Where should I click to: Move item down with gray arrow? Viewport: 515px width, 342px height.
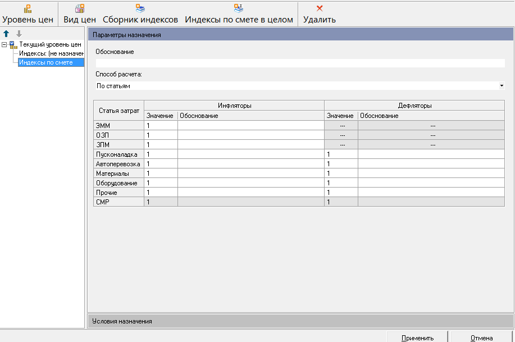point(19,34)
